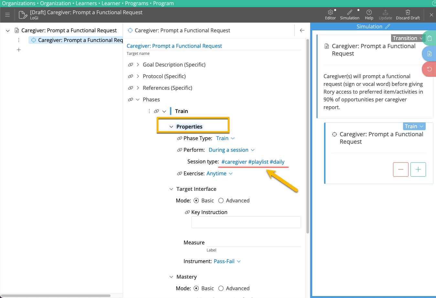Select Advanced mode under Mastery
Image resolution: width=436 pixels, height=298 pixels.
pos(221,288)
